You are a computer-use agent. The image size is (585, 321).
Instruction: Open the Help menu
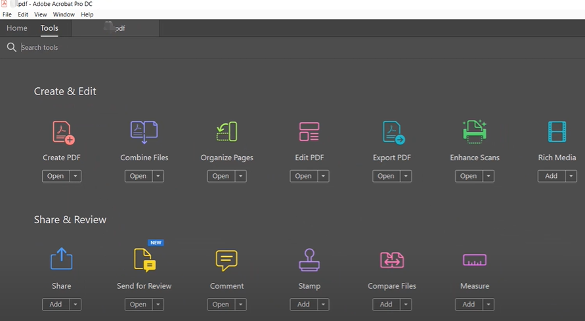coord(87,14)
